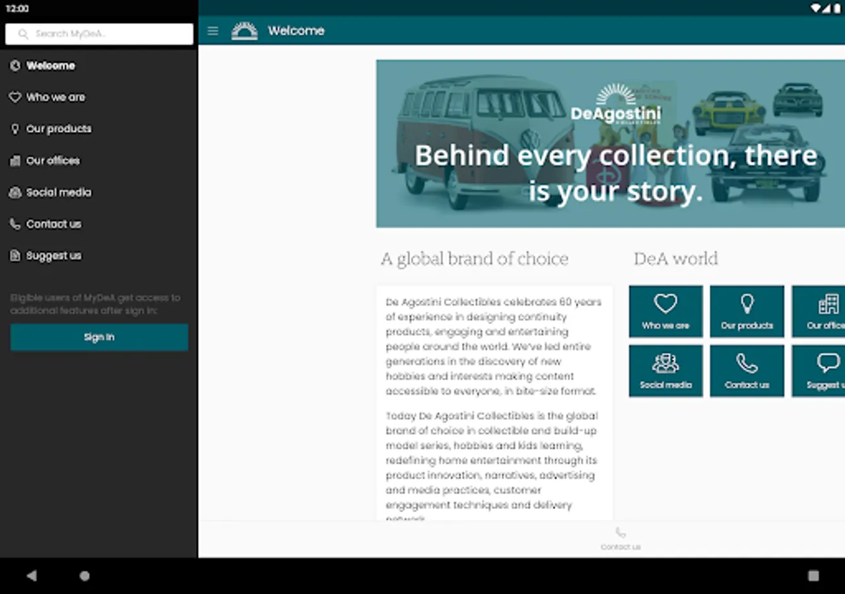Tap the Android back button

31,576
